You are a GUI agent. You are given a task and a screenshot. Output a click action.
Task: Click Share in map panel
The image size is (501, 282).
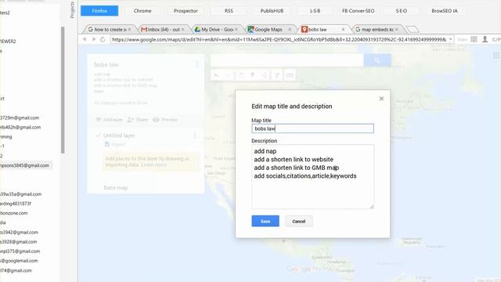[138, 120]
